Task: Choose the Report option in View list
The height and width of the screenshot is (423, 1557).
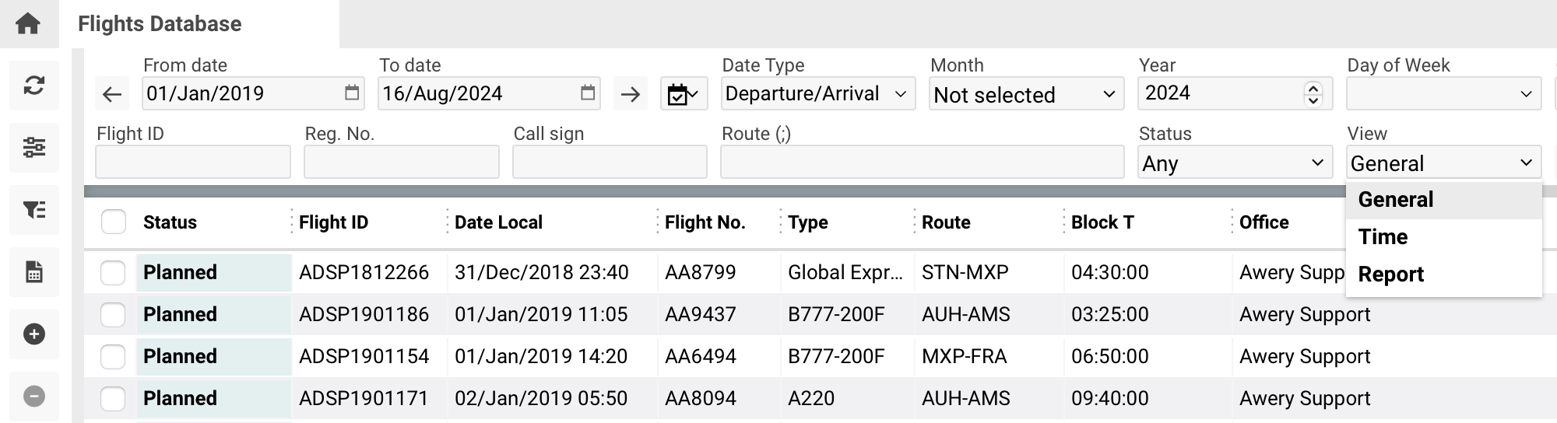Action: point(1391,274)
